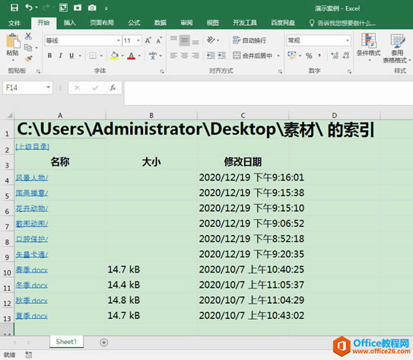Toggle Bold formatting
The height and width of the screenshot is (360, 413).
[x=49, y=56]
